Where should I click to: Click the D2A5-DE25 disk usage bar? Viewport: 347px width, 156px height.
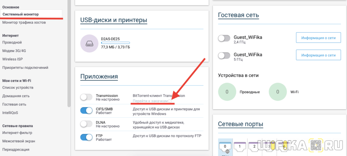(x=115, y=43)
